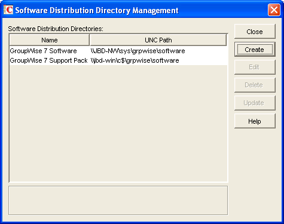The height and width of the screenshot is (224, 284).
Task: Click the Create button
Action: pyautogui.click(x=255, y=50)
